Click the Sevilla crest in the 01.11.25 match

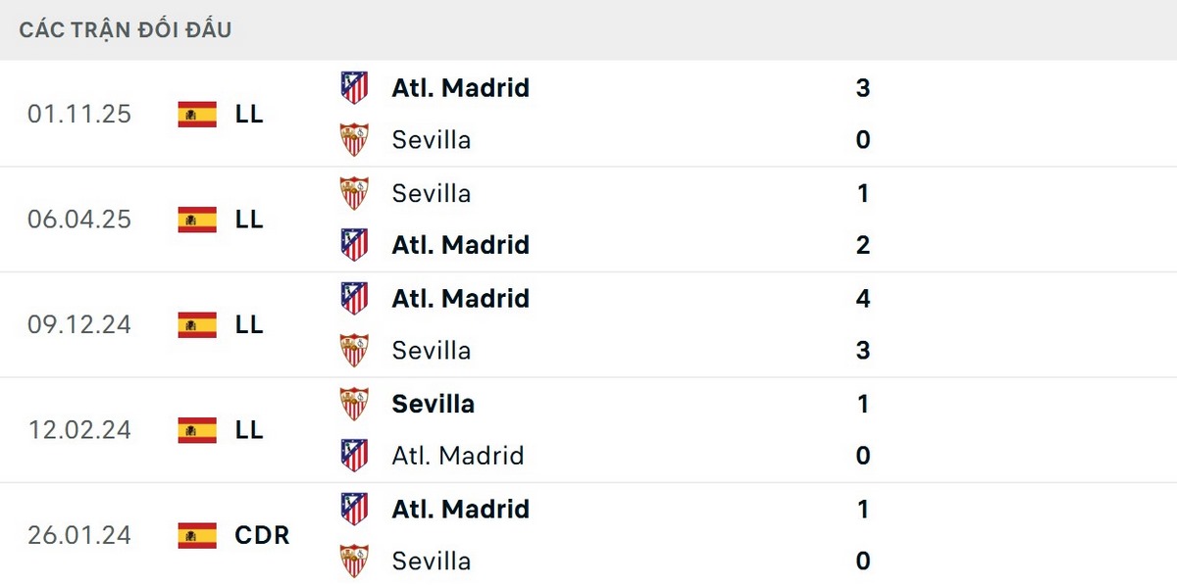(x=352, y=139)
